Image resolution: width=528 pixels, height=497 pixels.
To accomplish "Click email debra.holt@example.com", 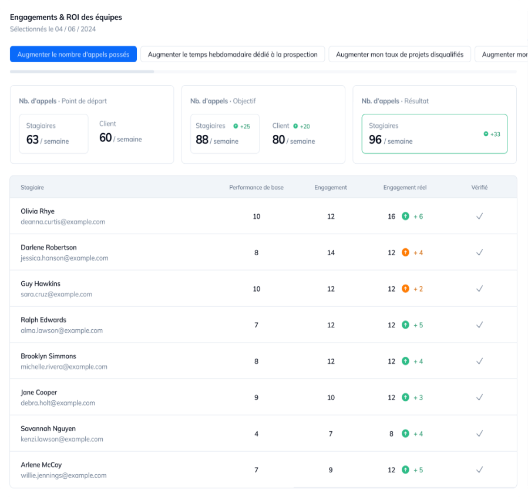I will point(58,403).
